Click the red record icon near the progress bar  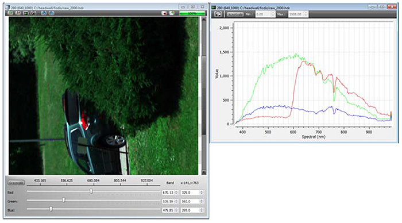(164, 13)
